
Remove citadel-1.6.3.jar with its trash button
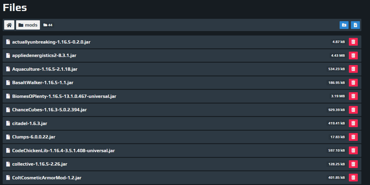tap(353, 123)
